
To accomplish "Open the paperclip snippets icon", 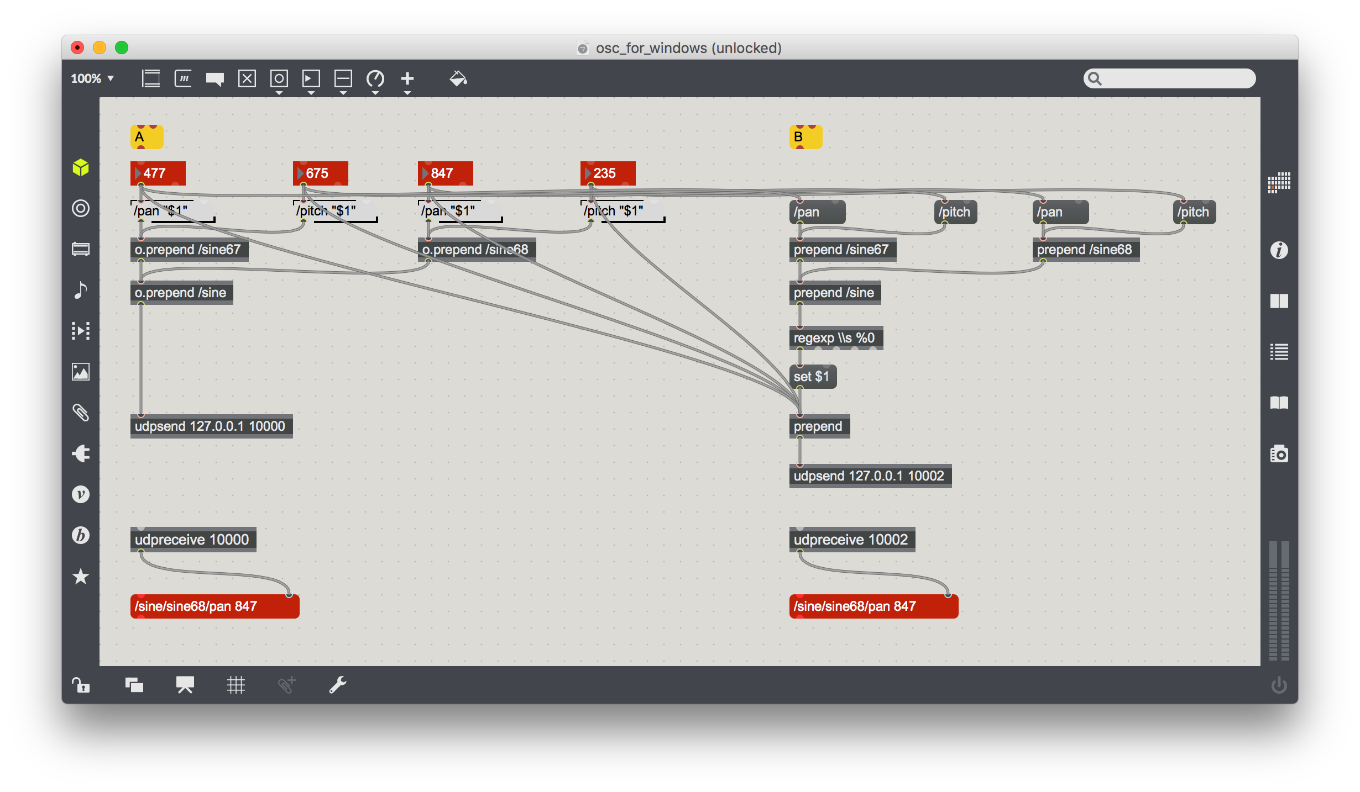I will coord(81,413).
